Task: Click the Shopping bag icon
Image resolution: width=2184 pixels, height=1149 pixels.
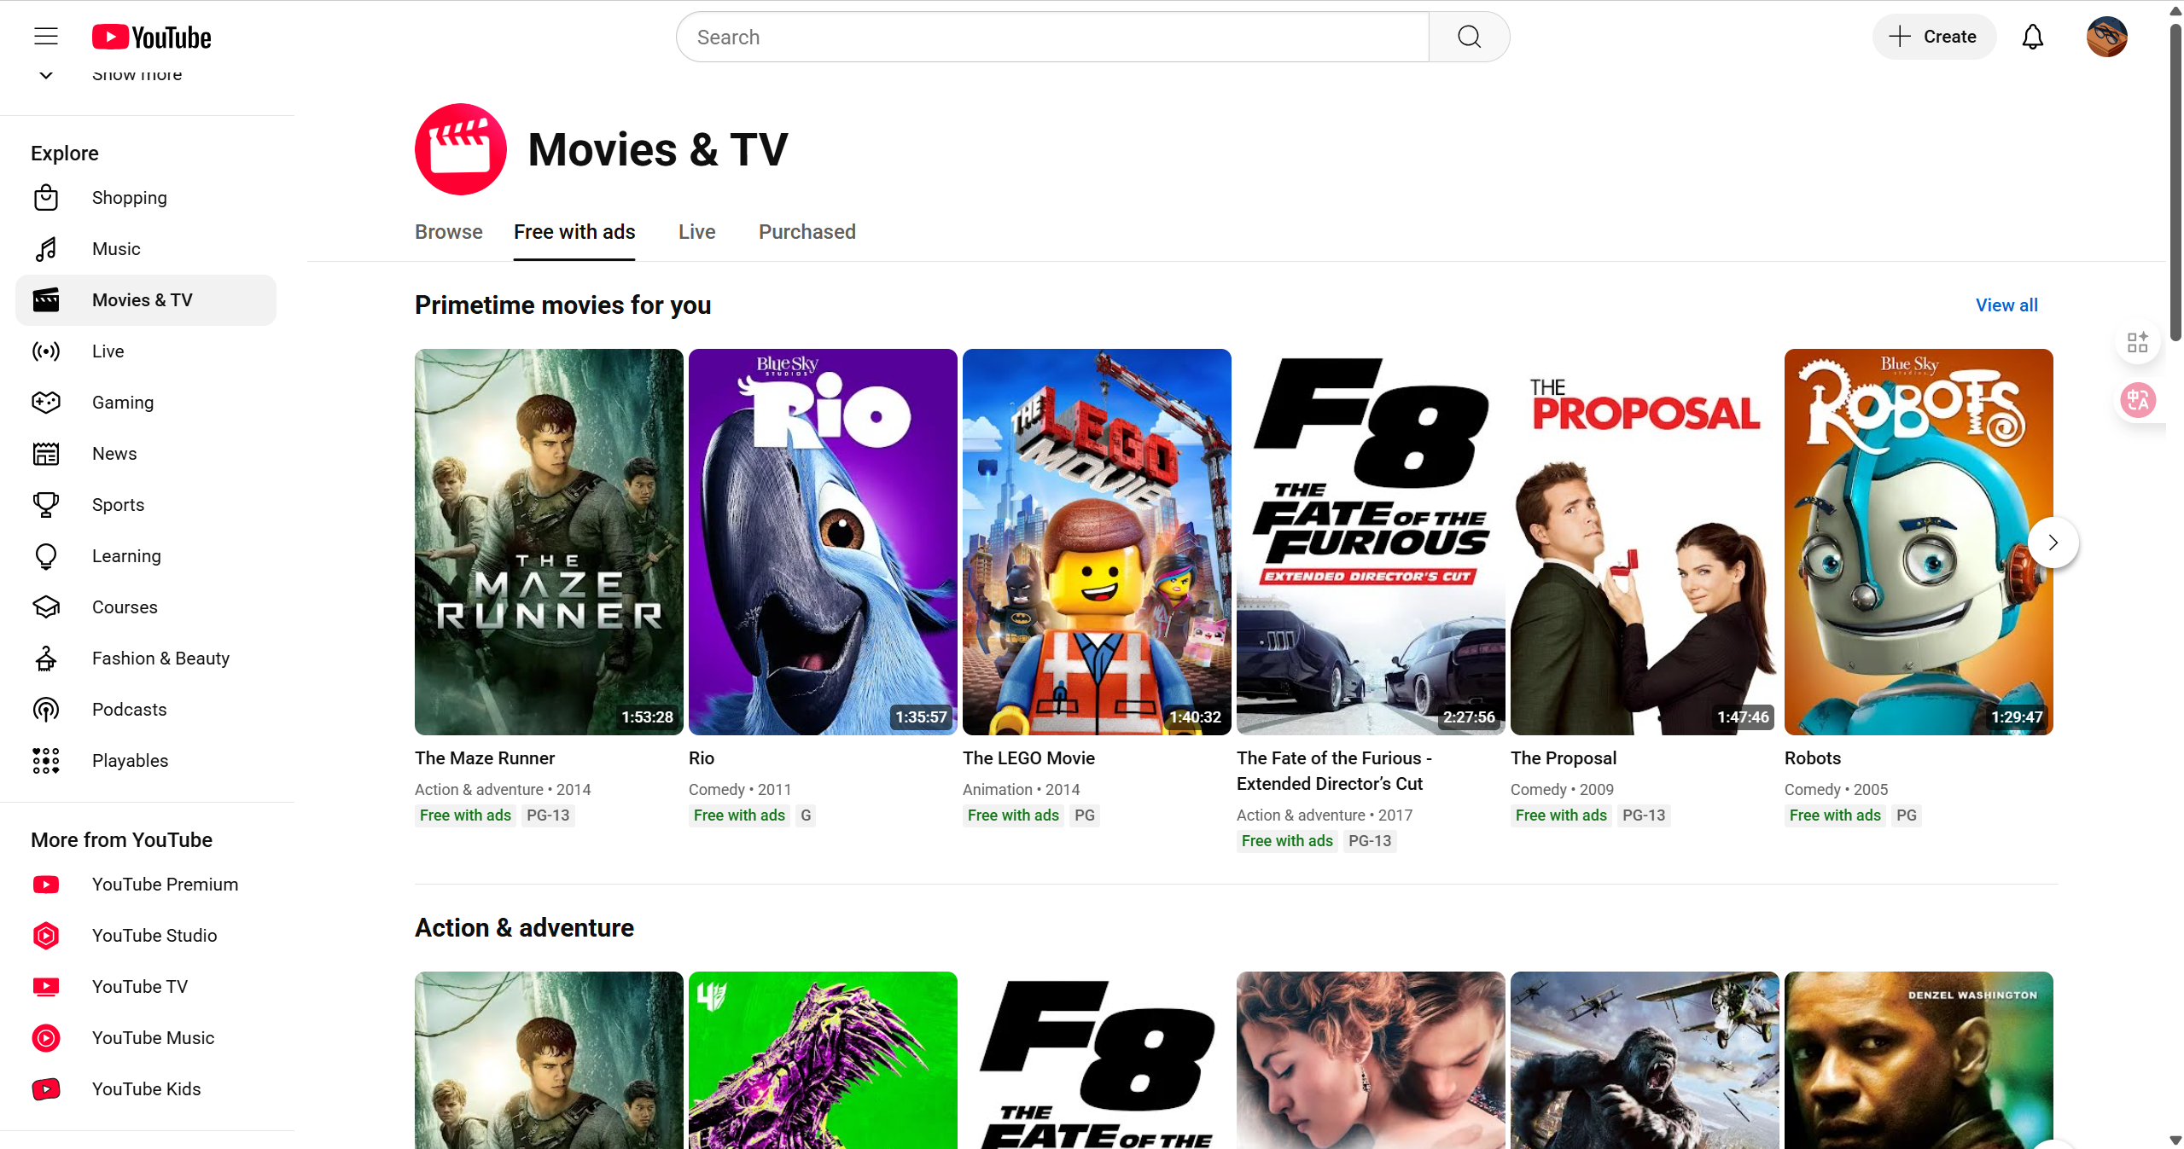Action: (46, 198)
